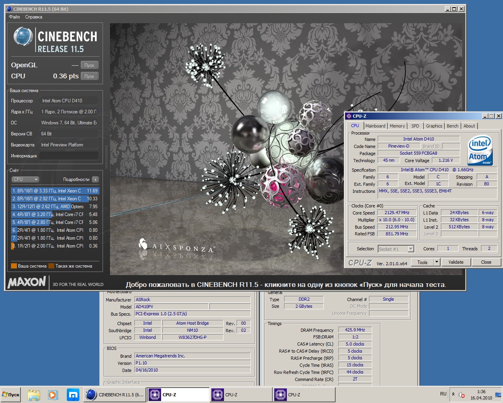Viewport: 503px width, 403px height.
Task: Click the CPU-Z title bar icon
Action: [x=349, y=116]
